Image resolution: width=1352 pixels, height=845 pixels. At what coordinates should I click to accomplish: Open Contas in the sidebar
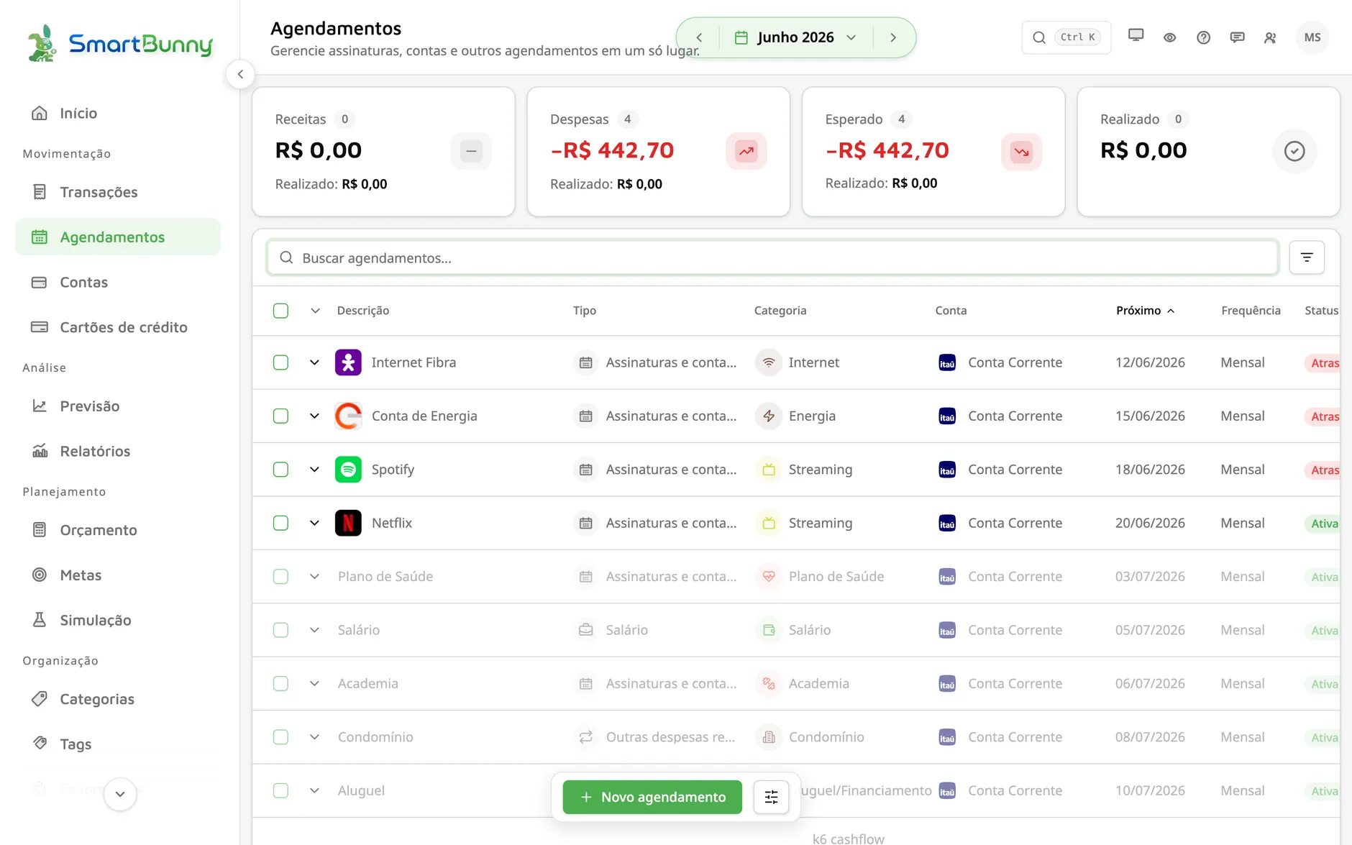point(118,282)
